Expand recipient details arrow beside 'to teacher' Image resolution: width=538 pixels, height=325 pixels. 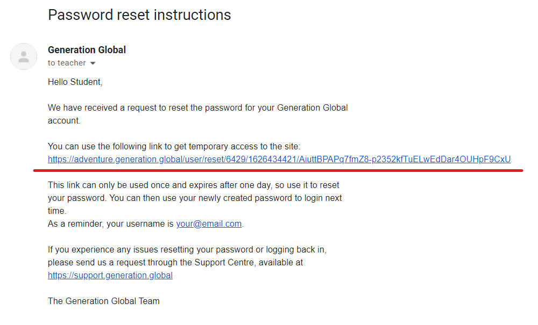[93, 63]
